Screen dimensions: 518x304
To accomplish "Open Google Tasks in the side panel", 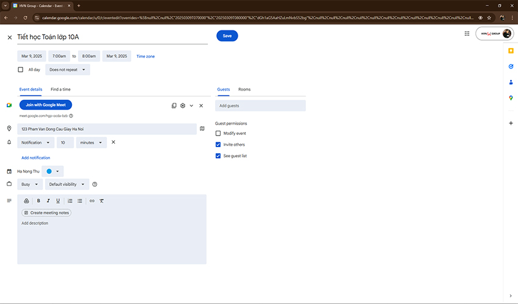I will point(511,67).
